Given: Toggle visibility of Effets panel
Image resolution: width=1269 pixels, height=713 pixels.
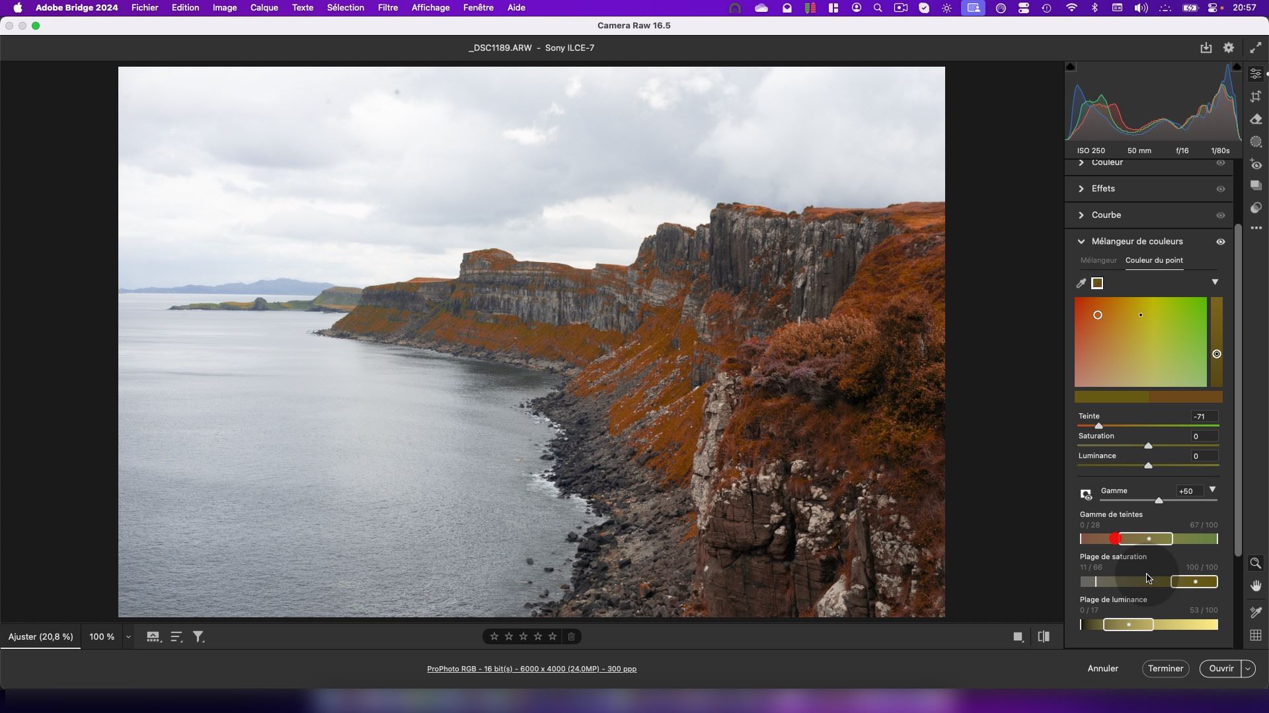Looking at the screenshot, I should pyautogui.click(x=1221, y=189).
